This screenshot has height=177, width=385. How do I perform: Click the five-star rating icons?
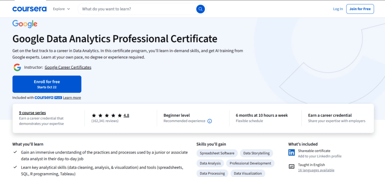[107, 115]
